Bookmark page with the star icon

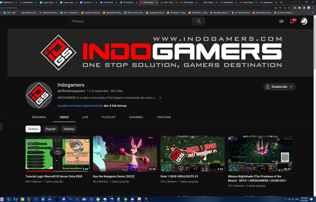coord(289,8)
